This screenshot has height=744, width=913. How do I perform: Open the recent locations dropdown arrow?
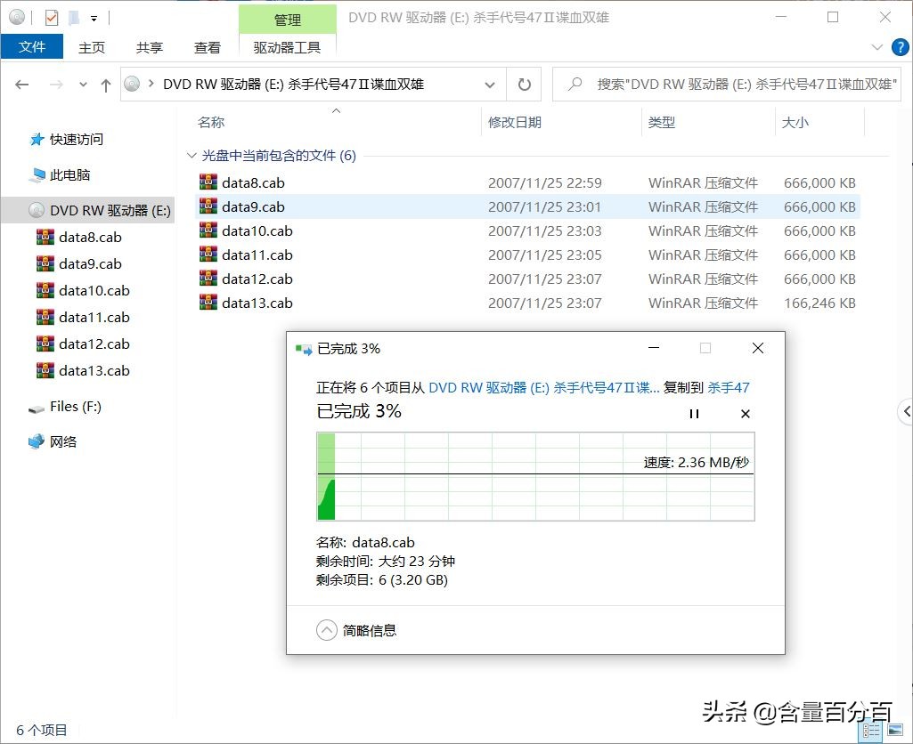pos(82,84)
